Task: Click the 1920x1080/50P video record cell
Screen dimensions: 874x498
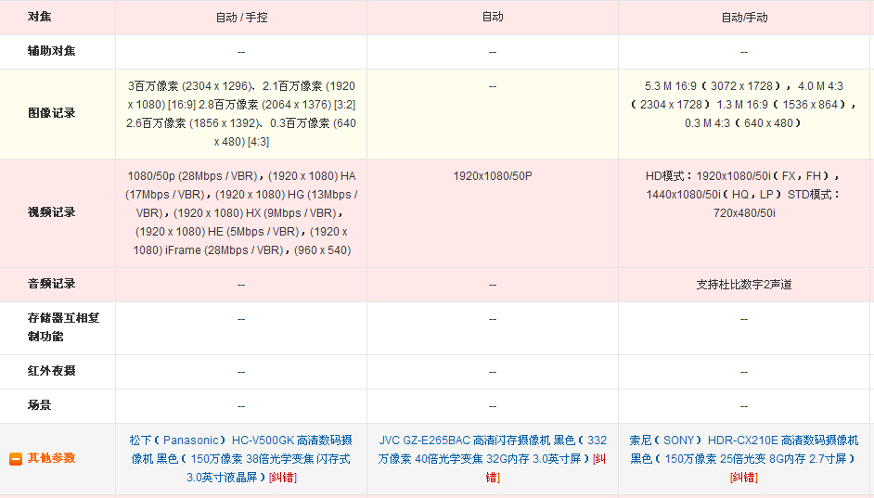Action: 493,213
